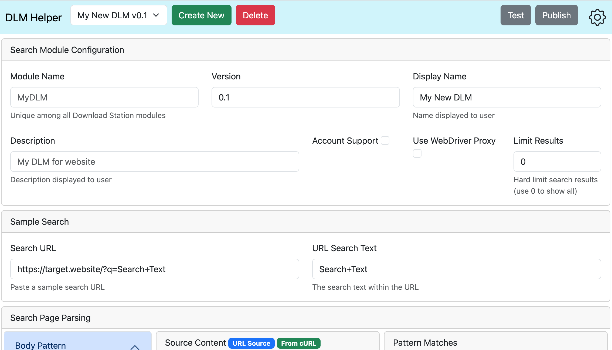Select the Body Pattern accordion item
The width and height of the screenshot is (612, 350).
click(40, 345)
